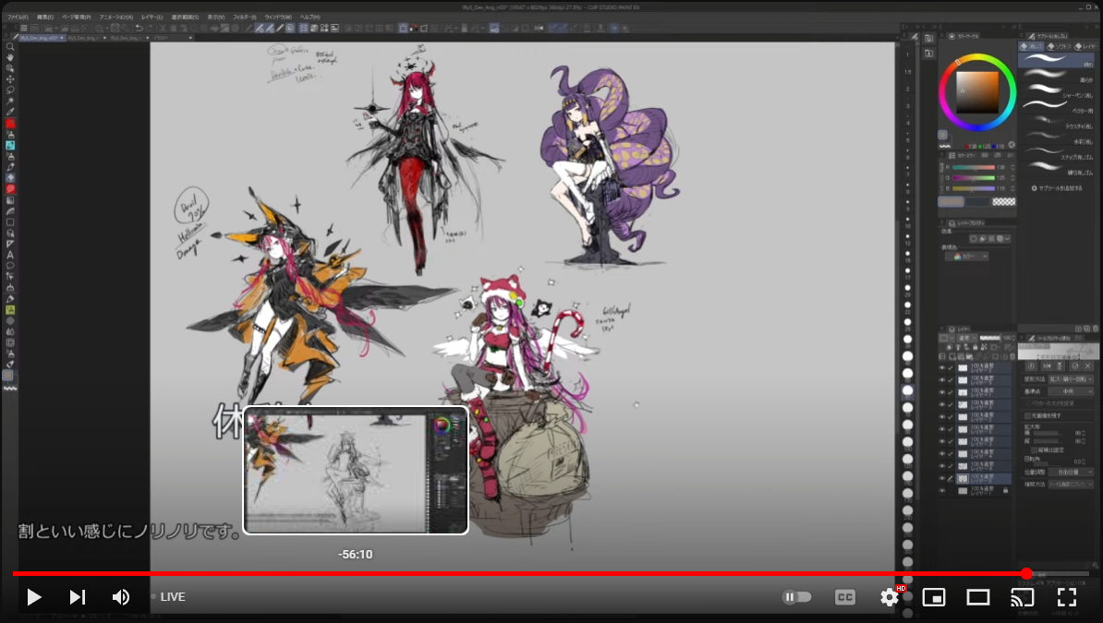Click the video preview thumbnail at -56:10
Image resolution: width=1103 pixels, height=623 pixels.
pos(356,470)
